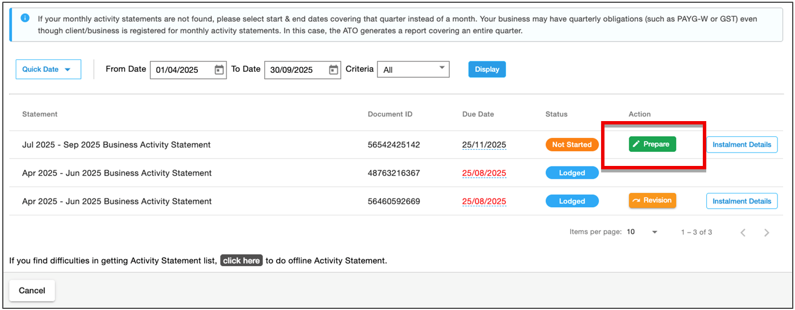Image resolution: width=795 pixels, height=310 pixels.
Task: Open Instalment Details for the Revision row
Action: (742, 201)
